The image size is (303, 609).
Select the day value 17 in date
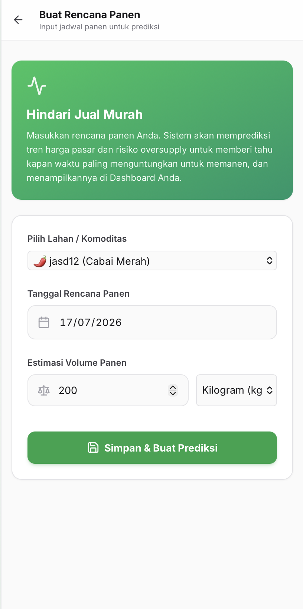(66, 322)
